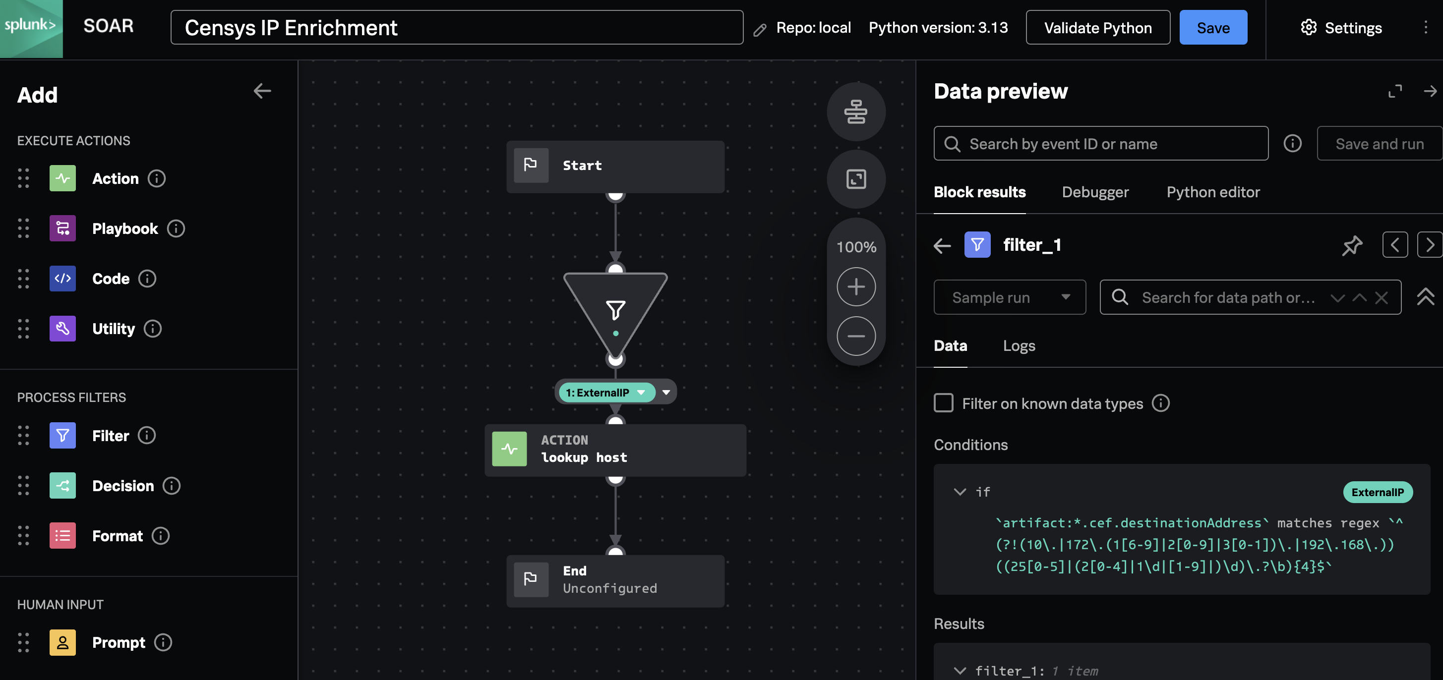Click the Format block icon
1443x680 pixels.
coord(62,536)
